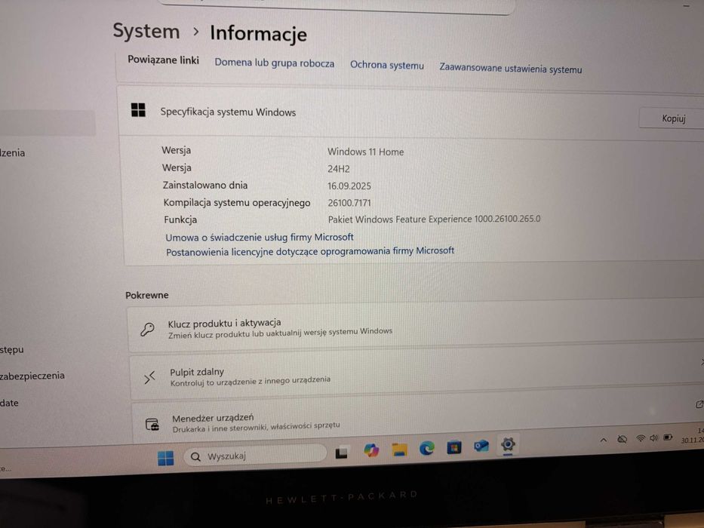Screen dimensions: 704x528
Task: Copy Windows specification with Kopiuj button
Action: pos(673,118)
